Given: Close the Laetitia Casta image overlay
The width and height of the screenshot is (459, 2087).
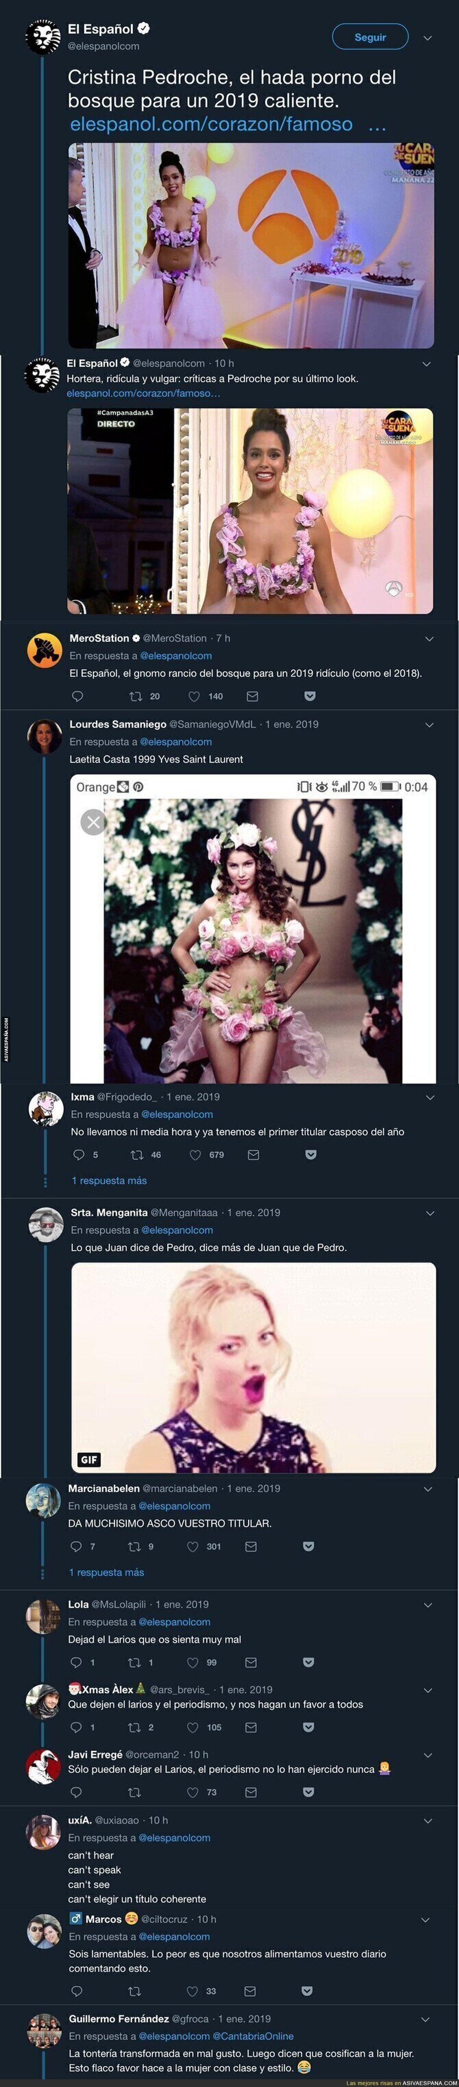Looking at the screenshot, I should click(x=93, y=822).
